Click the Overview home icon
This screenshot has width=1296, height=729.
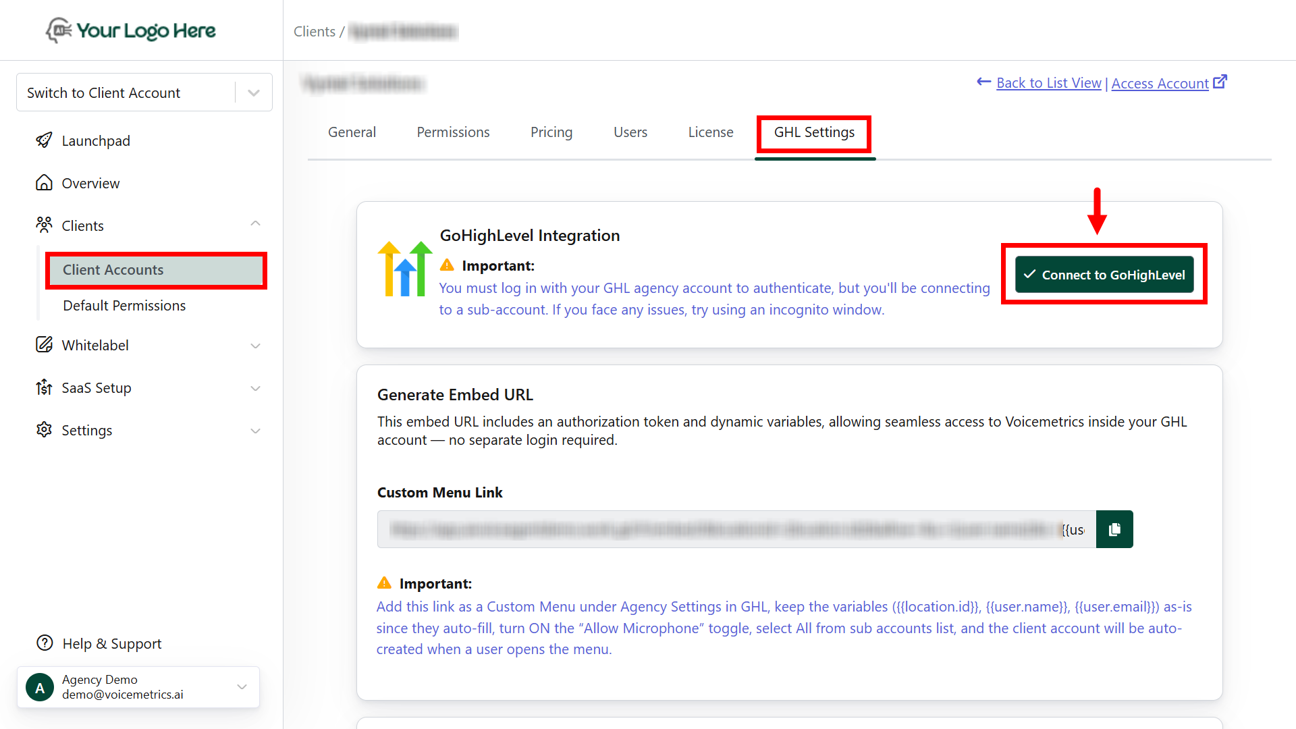coord(44,183)
